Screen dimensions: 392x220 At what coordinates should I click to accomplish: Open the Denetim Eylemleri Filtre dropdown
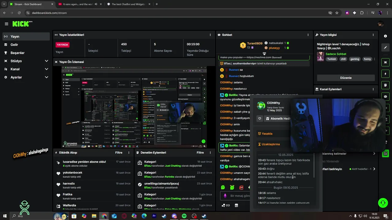(x=200, y=152)
